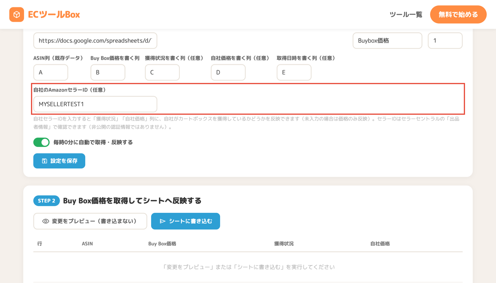This screenshot has width=496, height=283.
Task: Click the 設定を保存 button
Action: 59,161
